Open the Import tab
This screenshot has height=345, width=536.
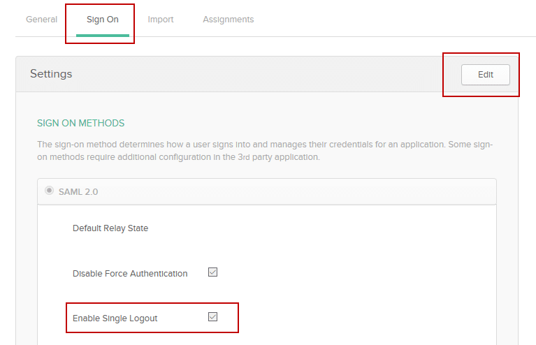click(160, 20)
